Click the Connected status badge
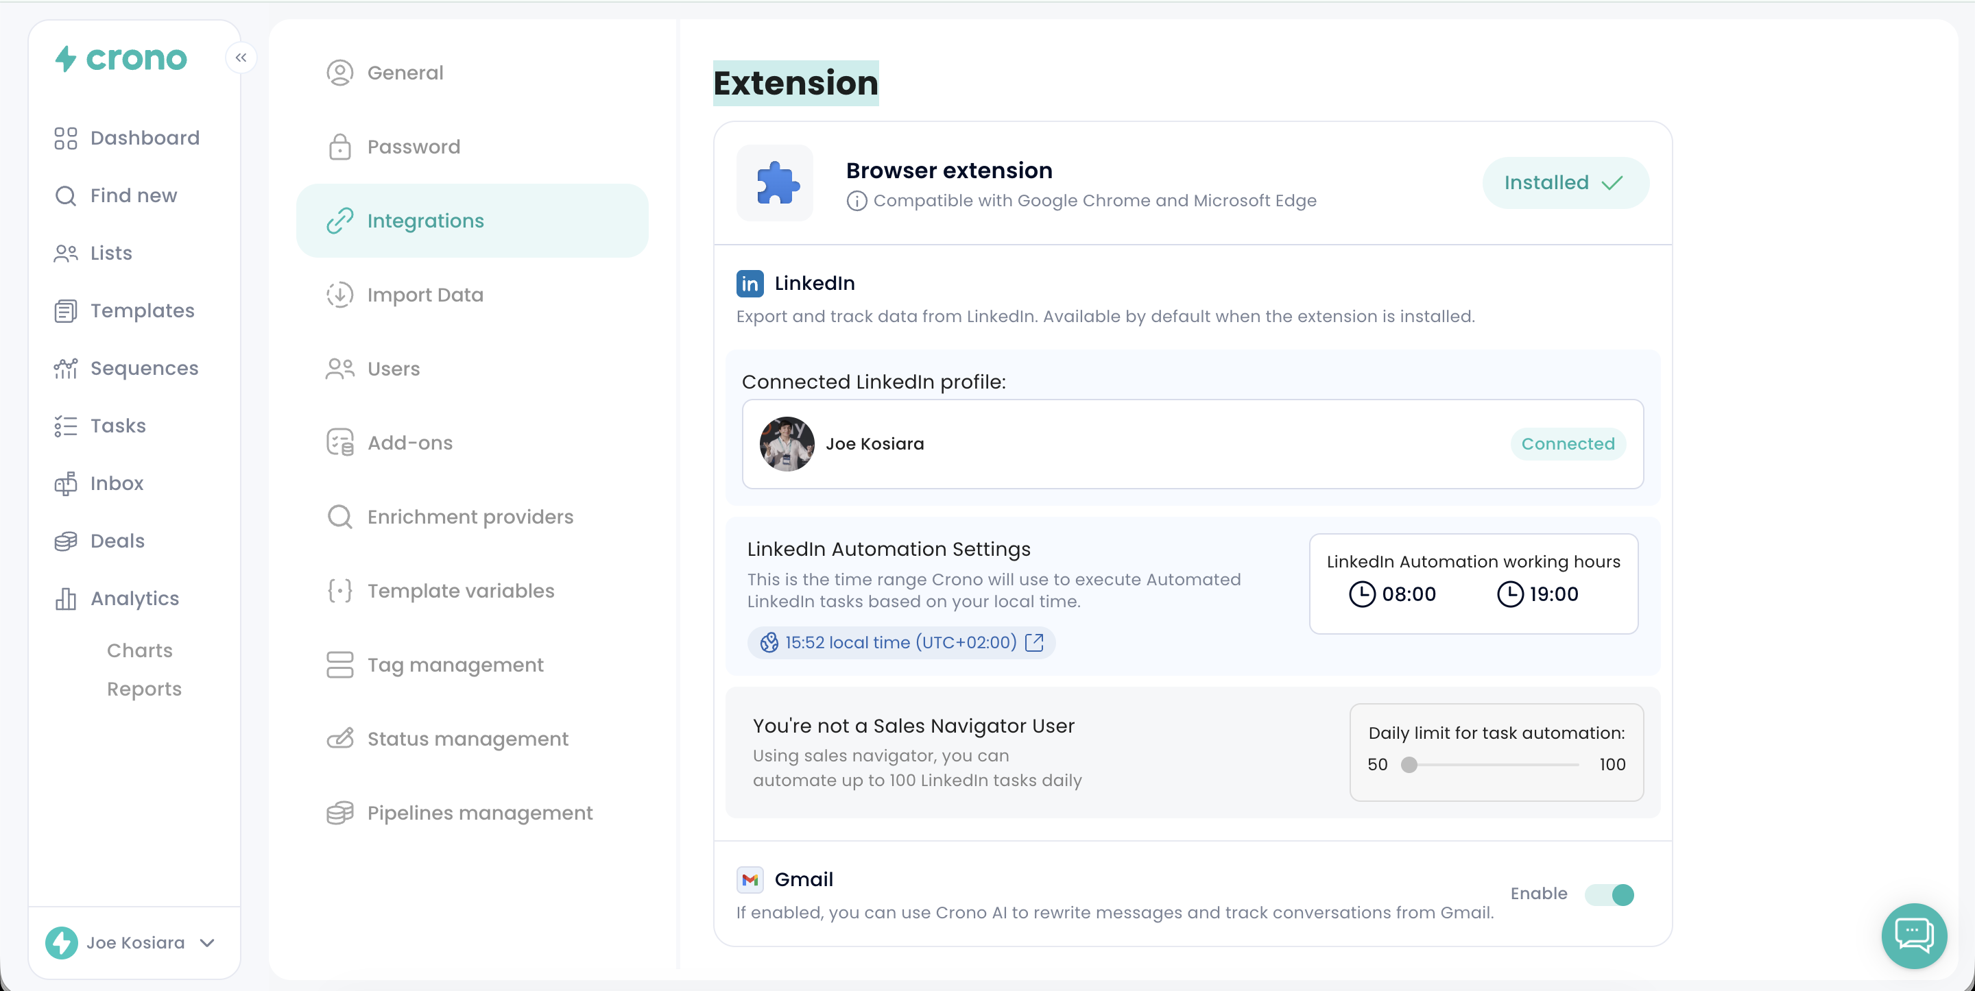Screen dimensions: 1975x991 [1567, 444]
